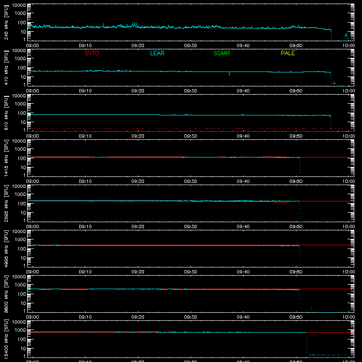This screenshot has height=362, width=362.
Task: Click the 1000 y-axis value on 15400 MHz plot
Action: pyautogui.click(x=20, y=330)
